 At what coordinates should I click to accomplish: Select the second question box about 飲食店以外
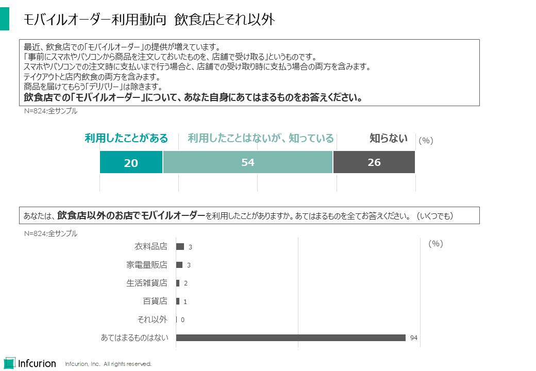click(x=249, y=215)
